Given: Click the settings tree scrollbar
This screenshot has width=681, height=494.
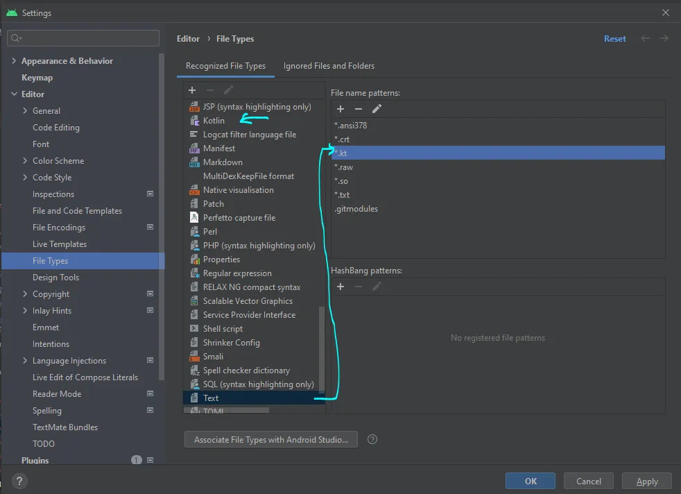Looking at the screenshot, I should (x=162, y=217).
